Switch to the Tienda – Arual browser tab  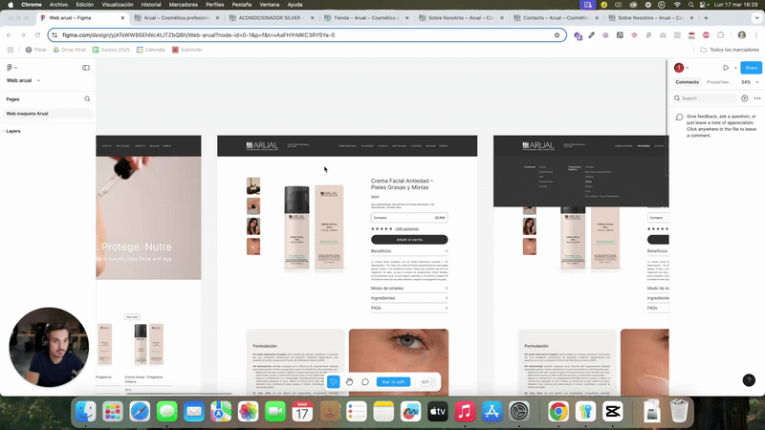(x=366, y=18)
